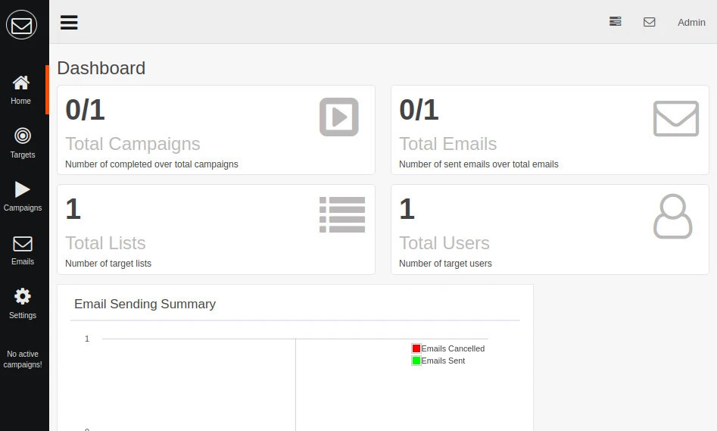Open the server tasks icon in the top bar
717x431 pixels.
pos(616,22)
